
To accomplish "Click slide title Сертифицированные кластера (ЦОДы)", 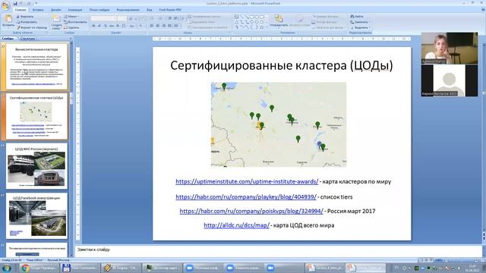I will (x=282, y=66).
